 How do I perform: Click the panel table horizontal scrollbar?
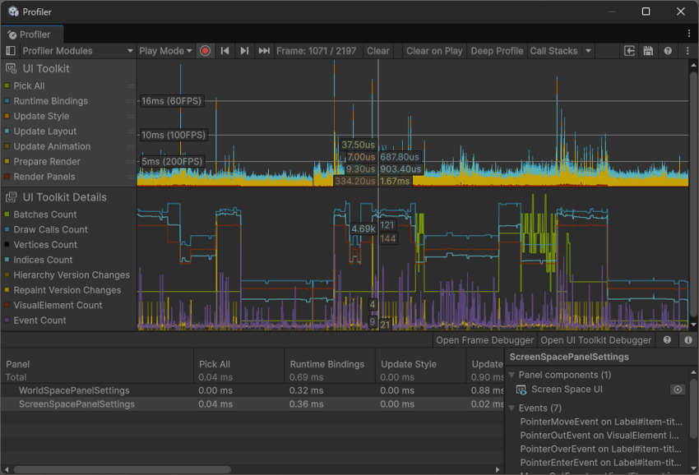tap(123, 469)
